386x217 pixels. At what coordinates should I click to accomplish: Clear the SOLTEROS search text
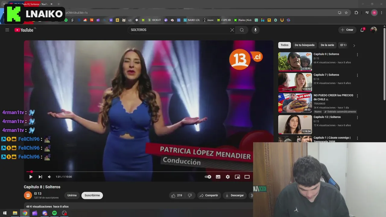pos(232,30)
